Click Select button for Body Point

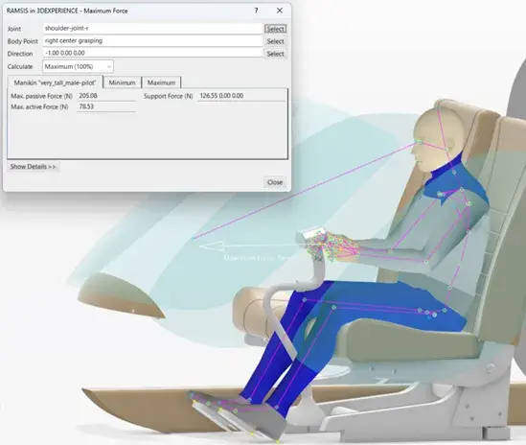(x=275, y=41)
